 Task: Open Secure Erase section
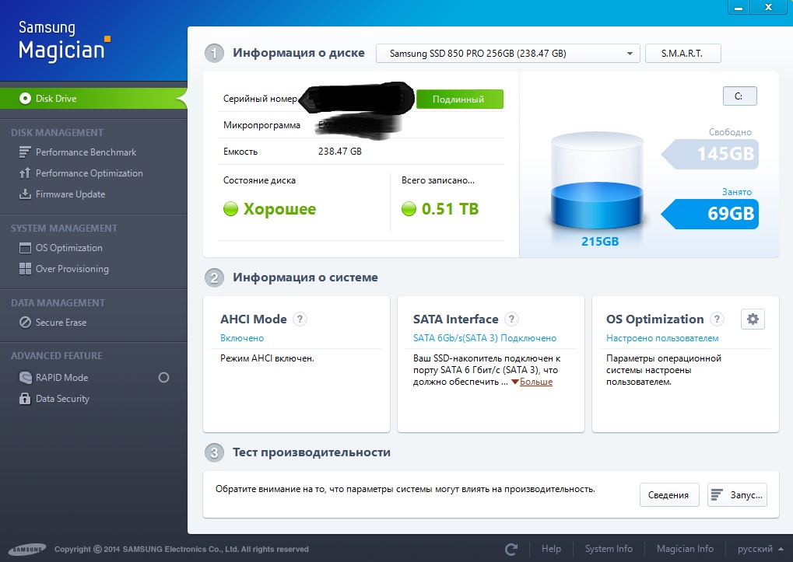(61, 322)
